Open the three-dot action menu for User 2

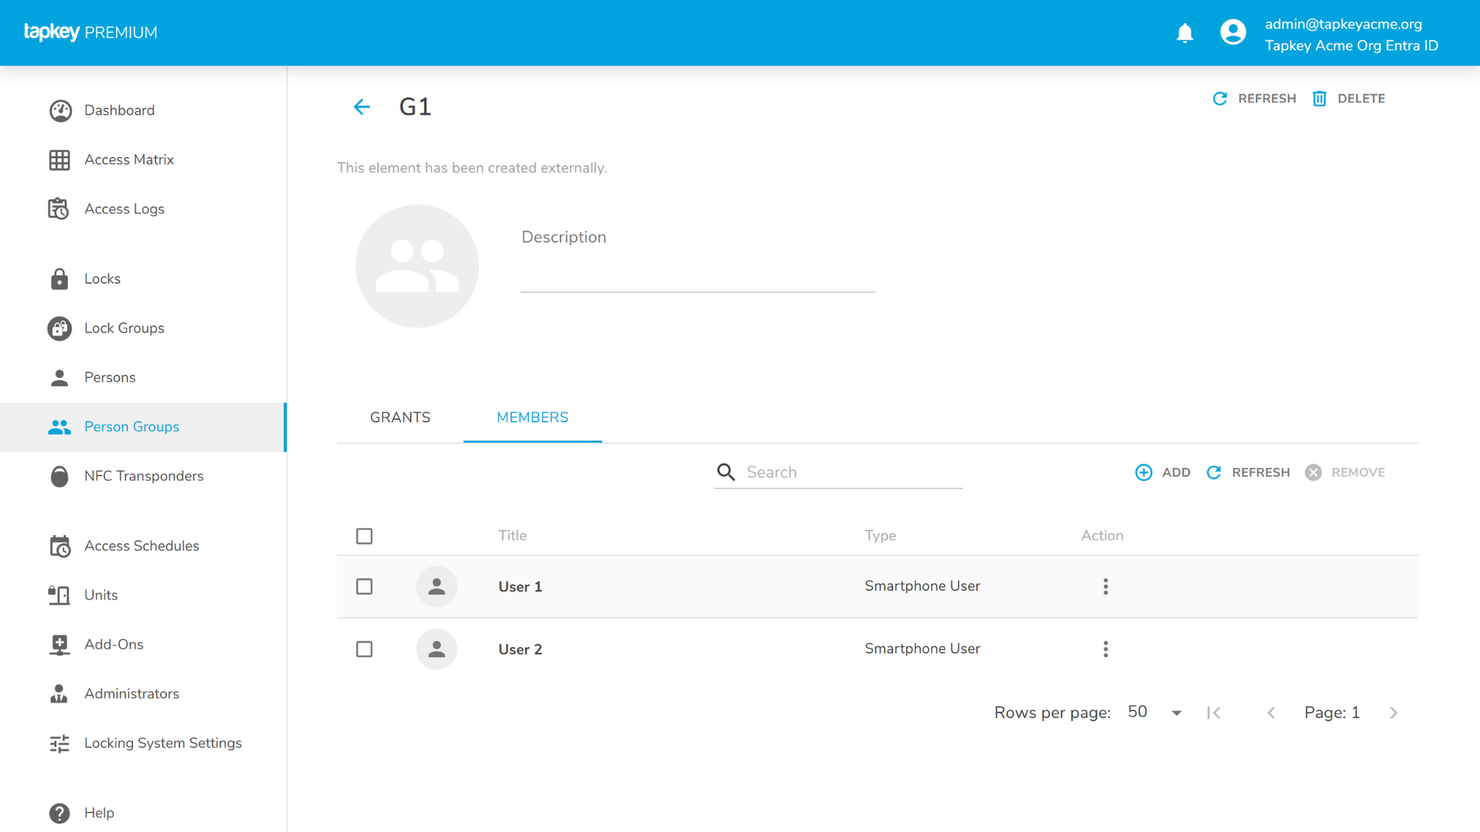point(1106,649)
